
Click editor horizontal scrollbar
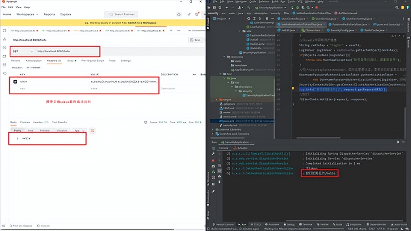click(x=318, y=138)
